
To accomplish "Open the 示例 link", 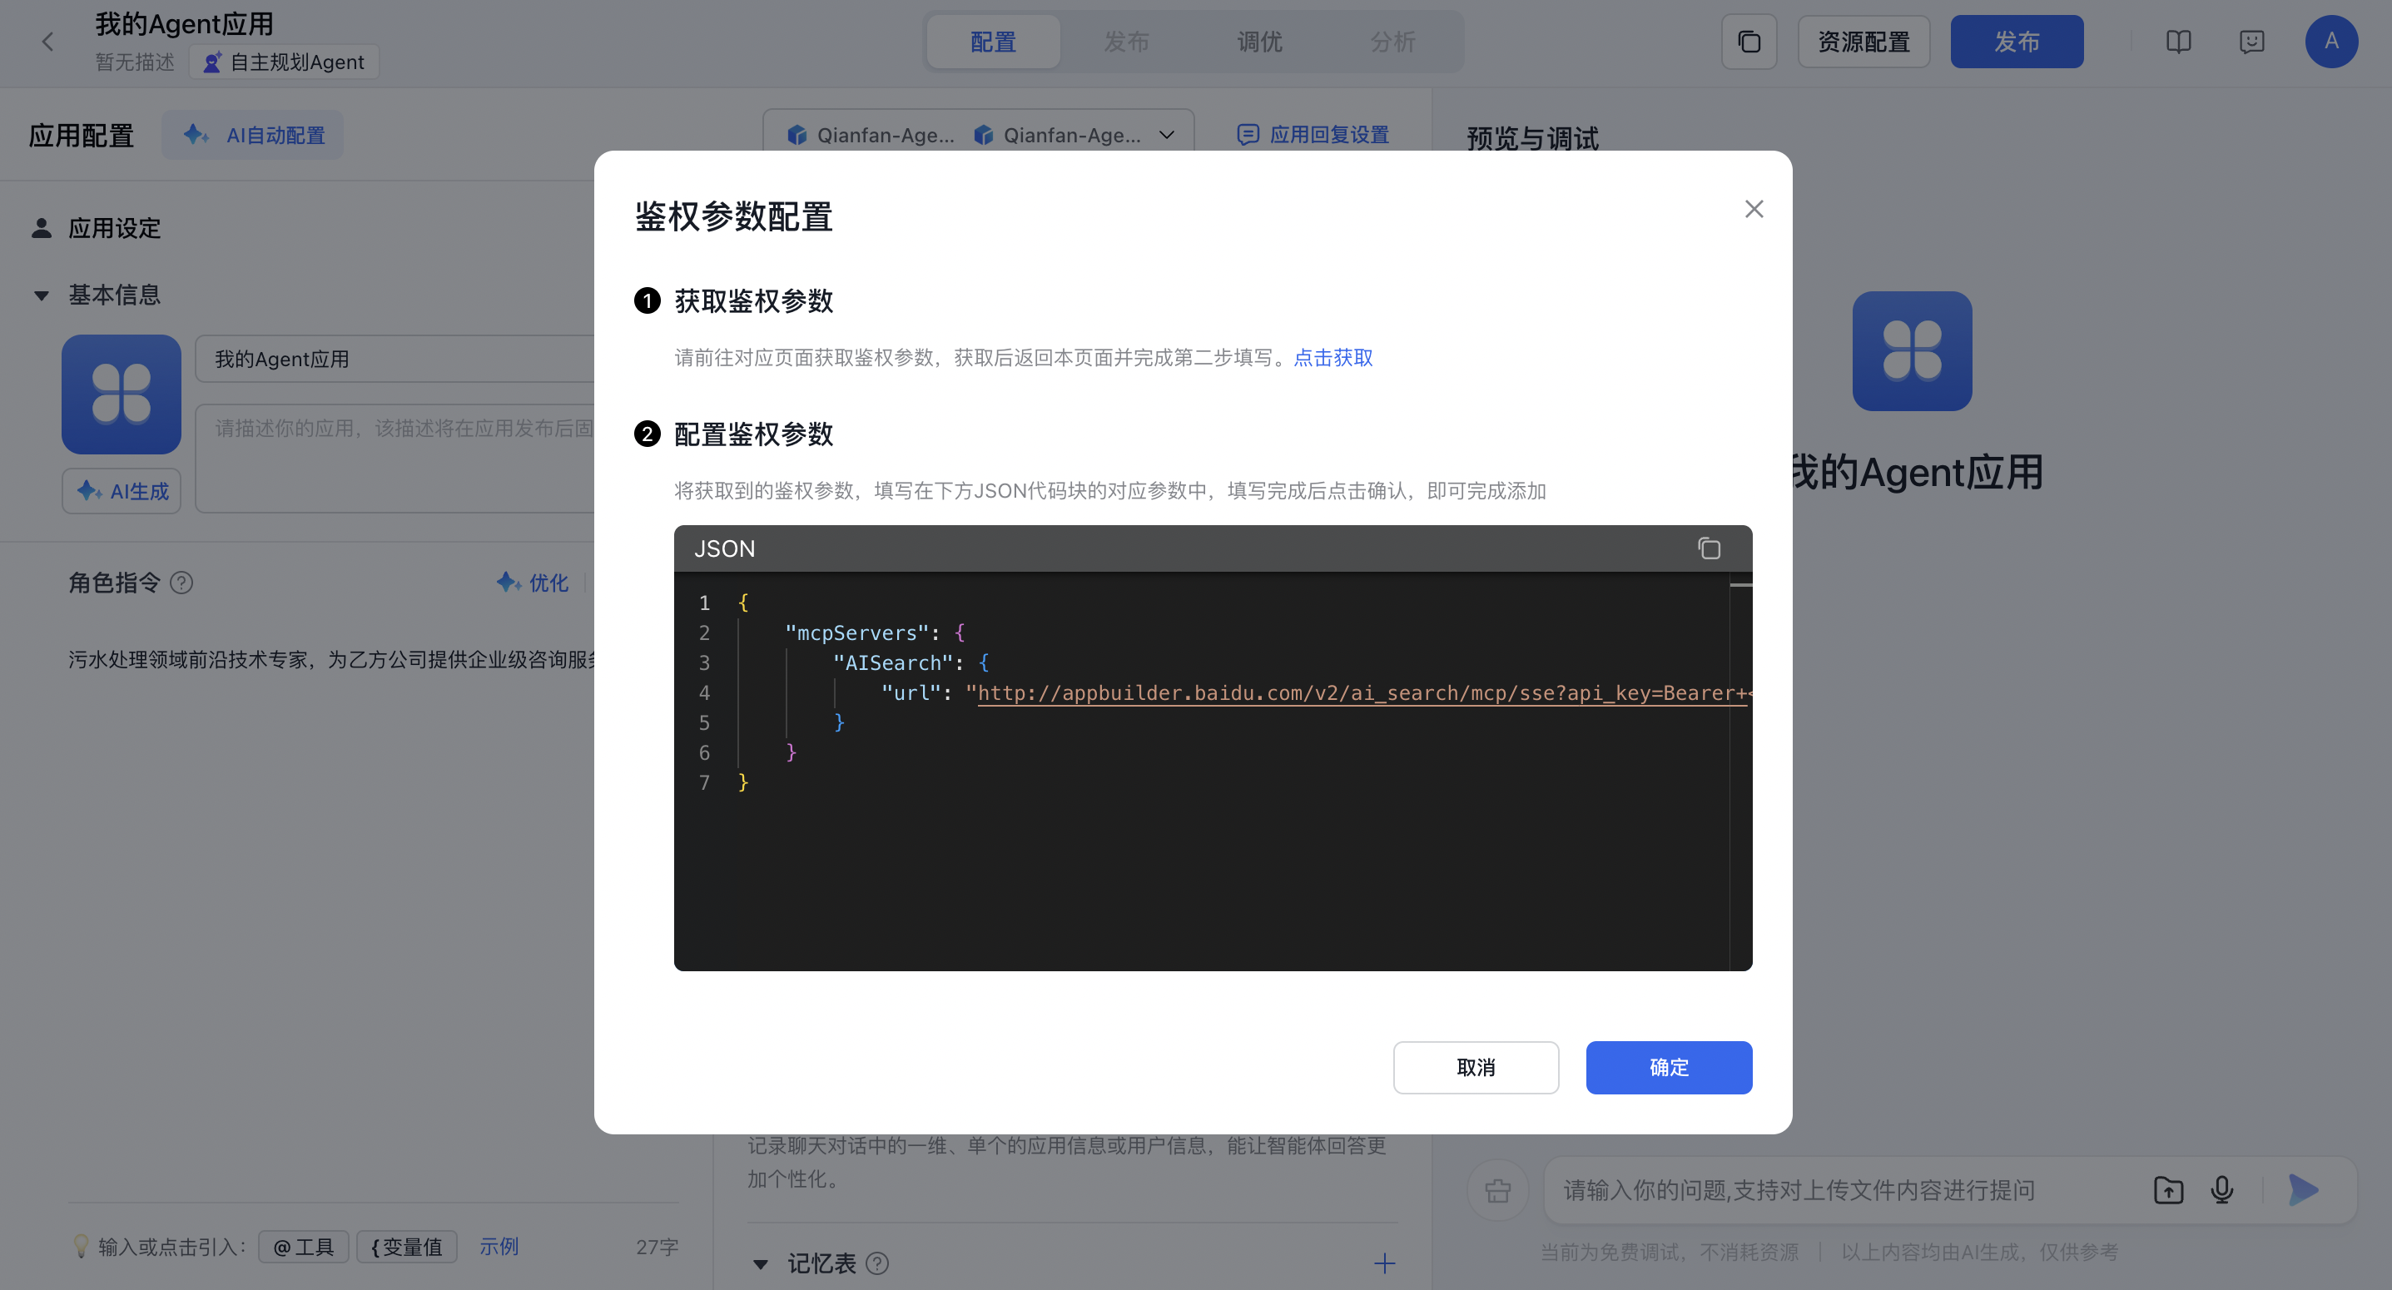I will [499, 1247].
